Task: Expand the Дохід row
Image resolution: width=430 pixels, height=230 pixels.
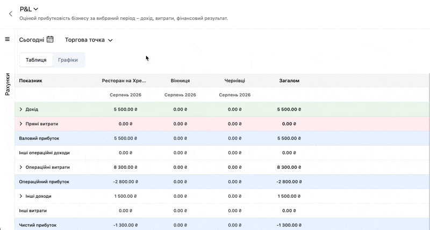Action: click(x=21, y=110)
